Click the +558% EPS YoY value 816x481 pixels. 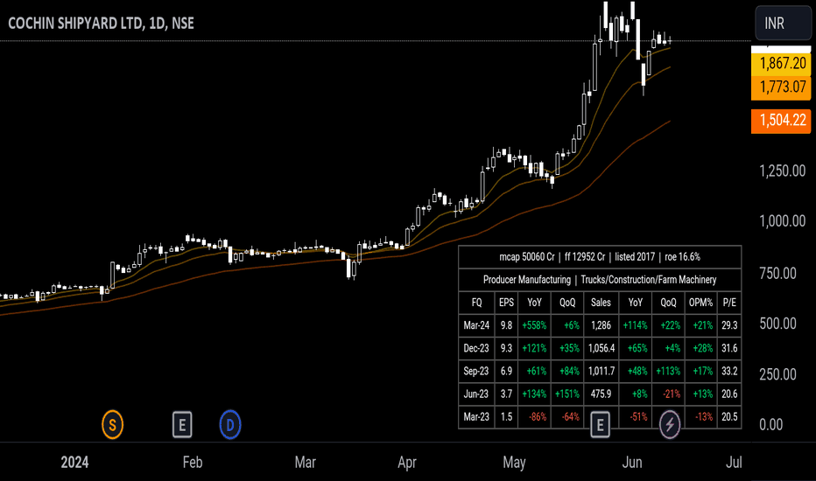pyautogui.click(x=534, y=325)
